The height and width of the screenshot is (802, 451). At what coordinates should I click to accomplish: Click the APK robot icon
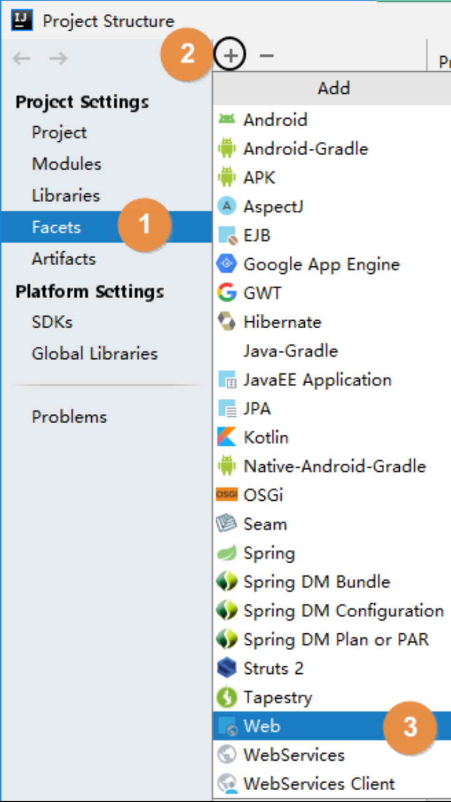[227, 178]
